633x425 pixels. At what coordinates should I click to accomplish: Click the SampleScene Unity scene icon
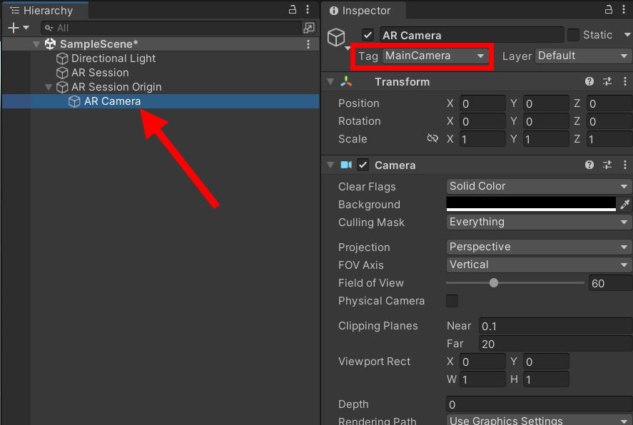pos(50,44)
